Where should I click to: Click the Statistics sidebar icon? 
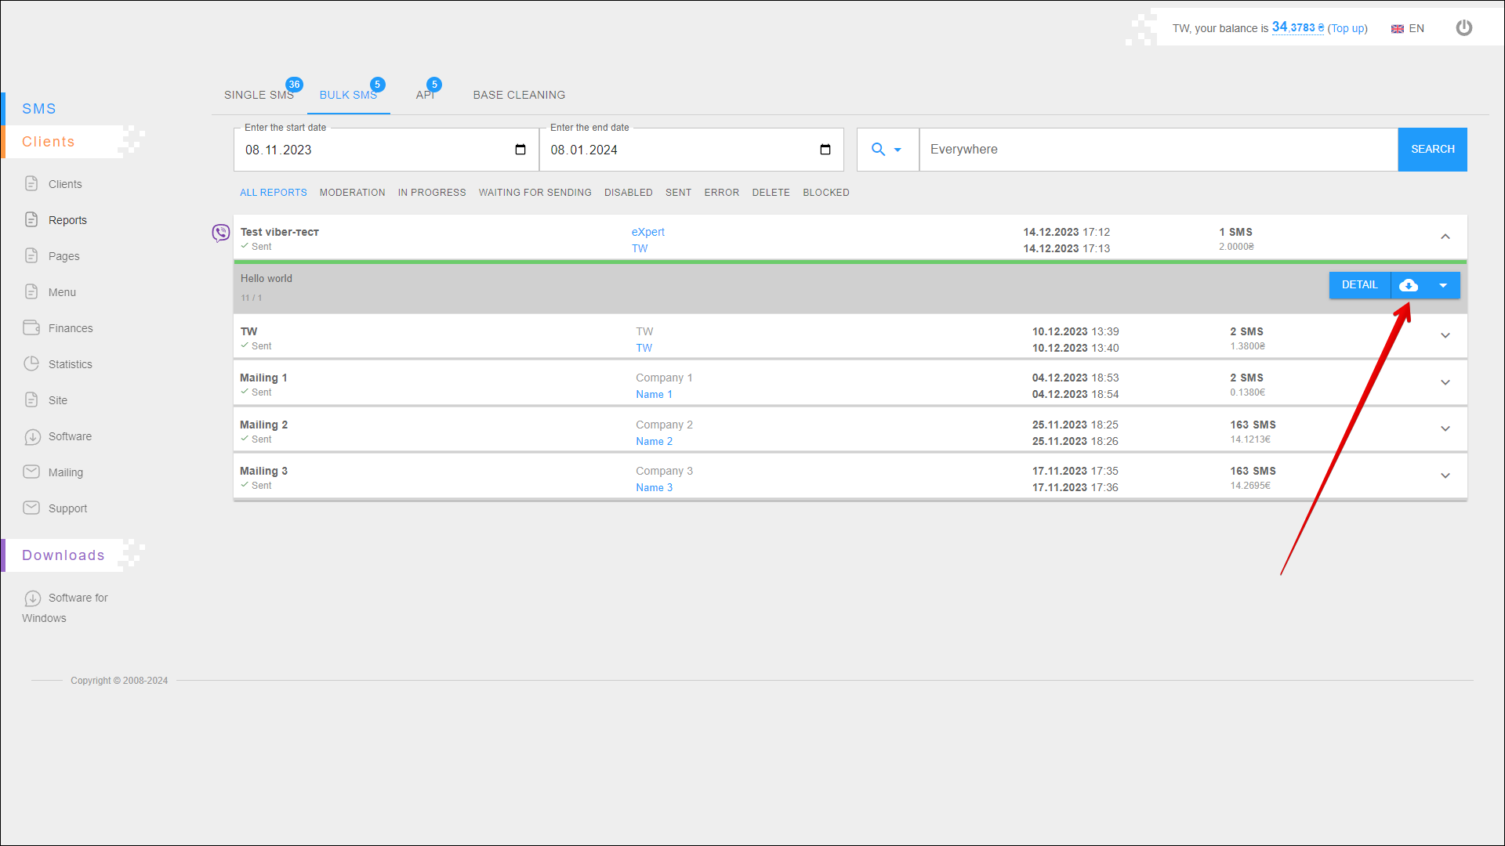[x=31, y=363]
